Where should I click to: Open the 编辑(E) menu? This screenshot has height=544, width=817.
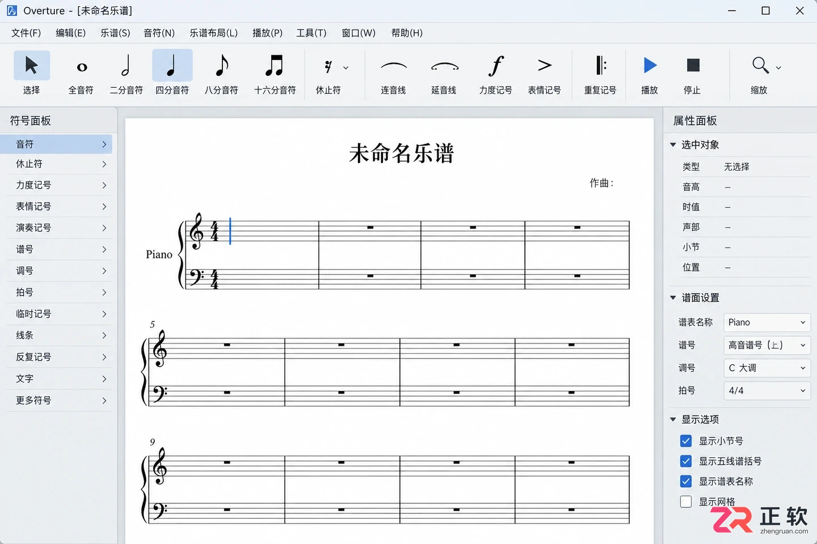tap(71, 33)
